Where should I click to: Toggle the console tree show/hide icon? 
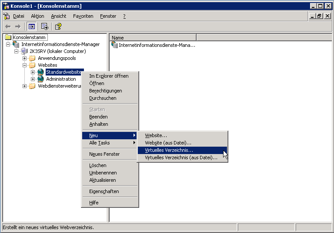31,26
